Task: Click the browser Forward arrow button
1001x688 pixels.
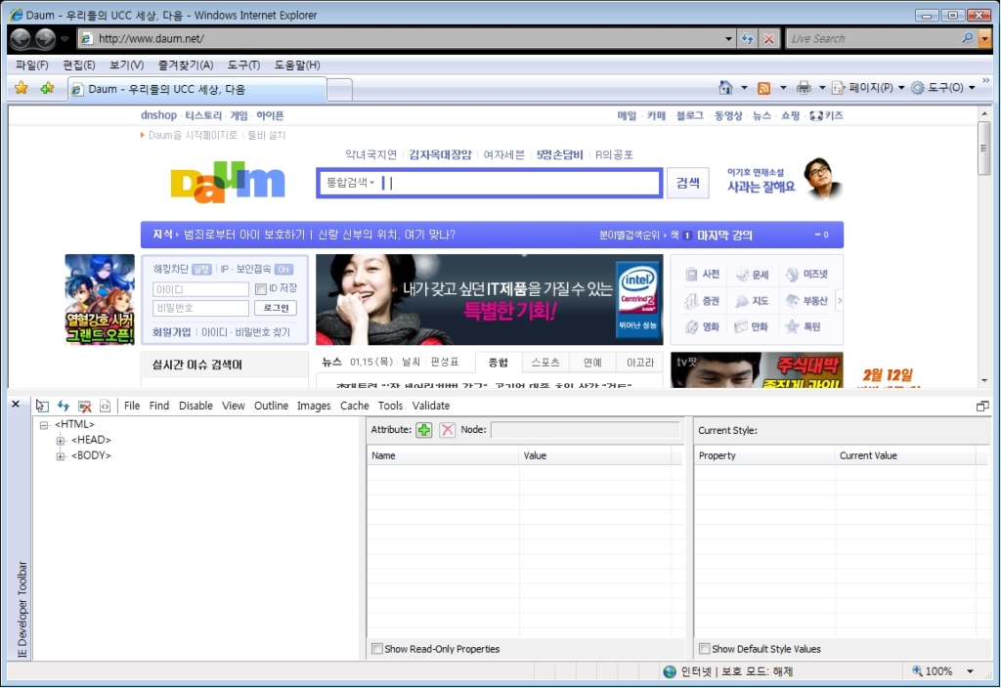Action: pyautogui.click(x=45, y=38)
